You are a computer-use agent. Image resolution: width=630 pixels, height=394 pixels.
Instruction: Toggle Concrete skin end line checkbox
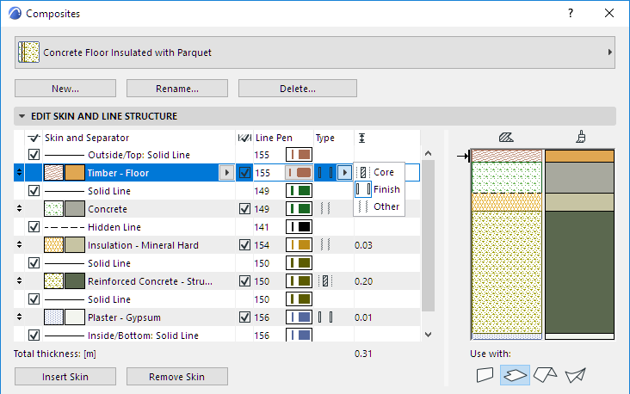[x=244, y=209]
